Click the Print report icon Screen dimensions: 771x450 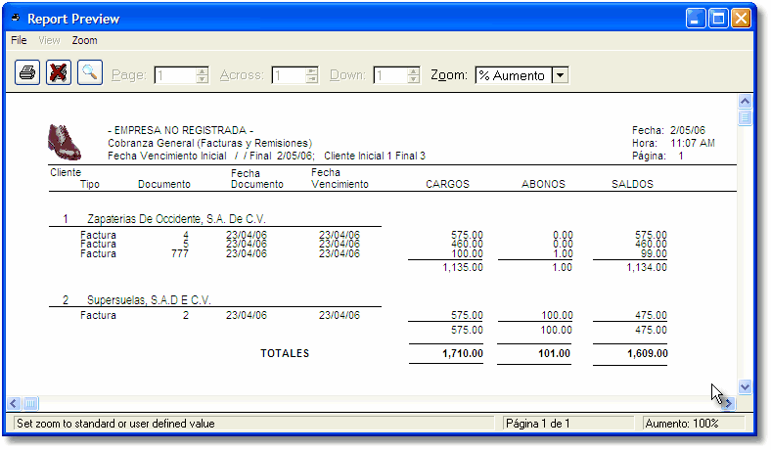[28, 73]
